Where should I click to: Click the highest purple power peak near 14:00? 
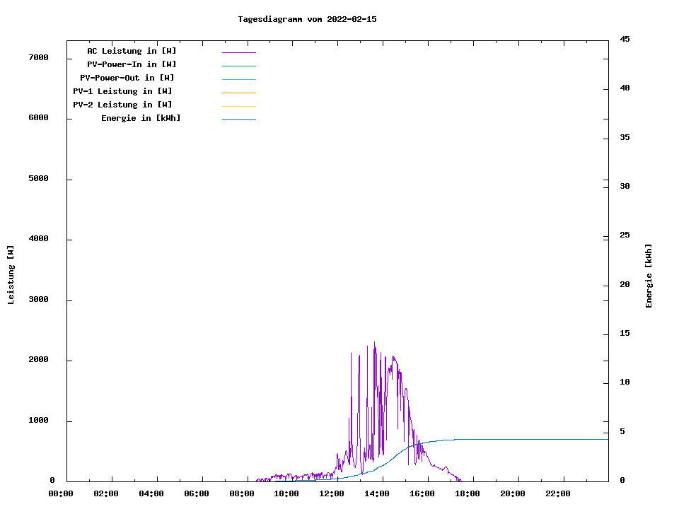point(375,344)
